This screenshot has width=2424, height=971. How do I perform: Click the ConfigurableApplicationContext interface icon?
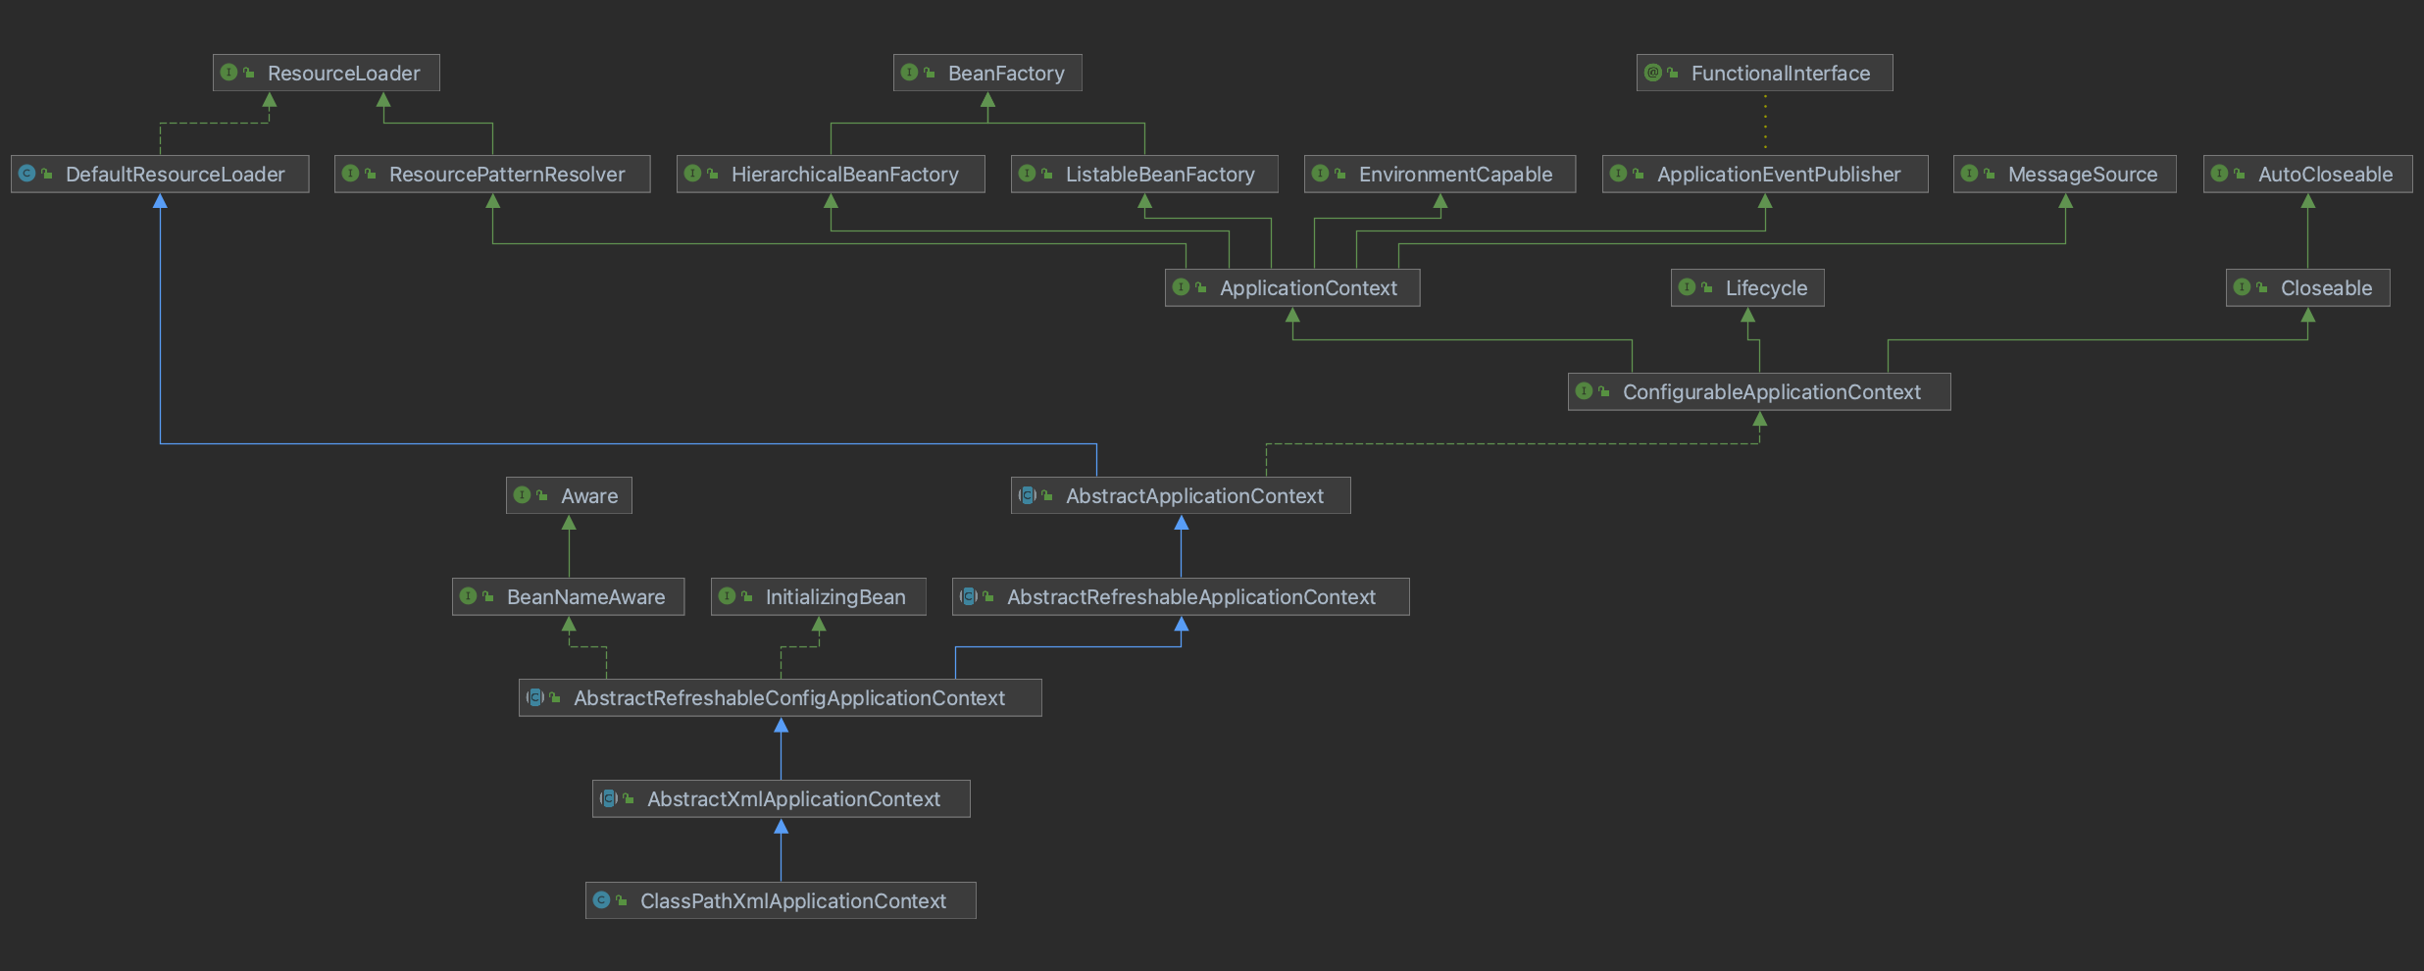pos(1584,391)
